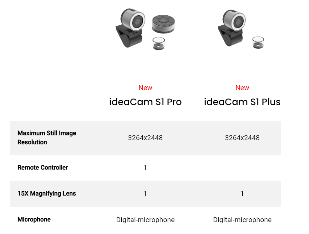The width and height of the screenshot is (309, 234).
Task: Select the Remote Controller row label
Action: [x=43, y=168]
